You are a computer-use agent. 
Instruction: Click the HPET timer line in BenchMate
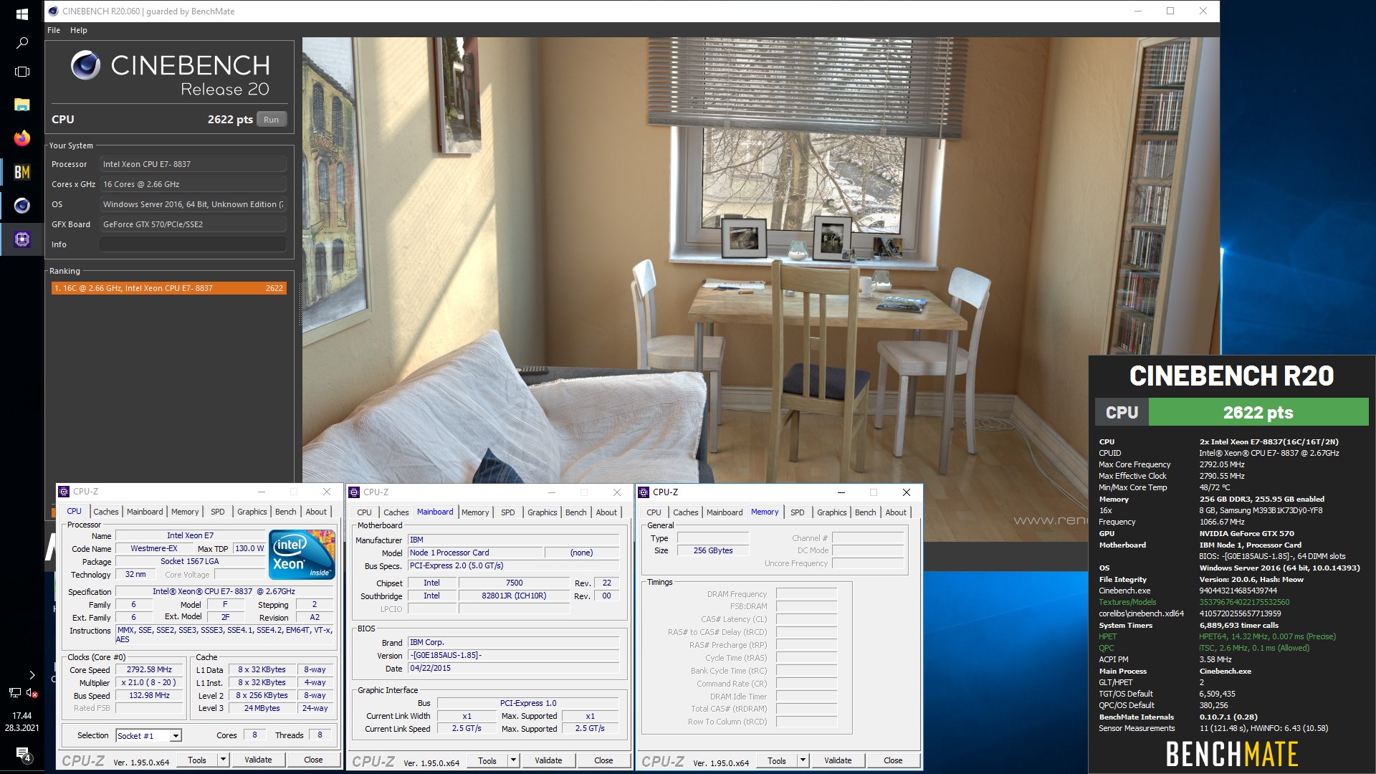1217,636
